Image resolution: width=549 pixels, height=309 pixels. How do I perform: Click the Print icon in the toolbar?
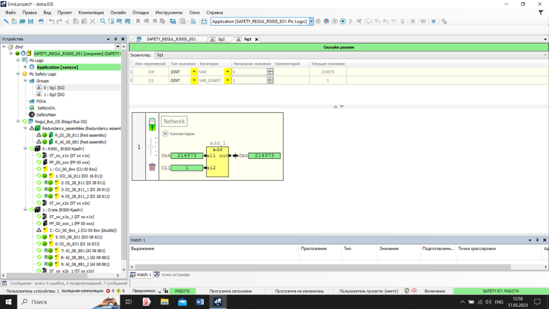pos(41,21)
